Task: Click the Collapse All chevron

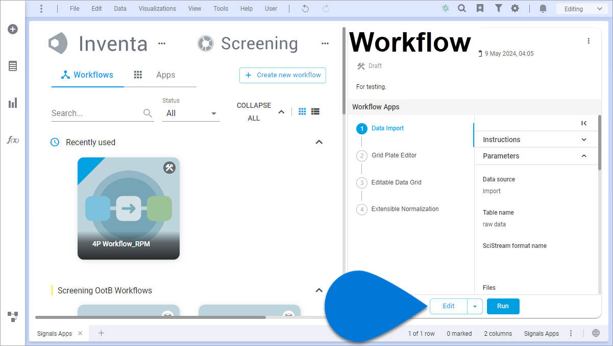Action: (x=281, y=112)
